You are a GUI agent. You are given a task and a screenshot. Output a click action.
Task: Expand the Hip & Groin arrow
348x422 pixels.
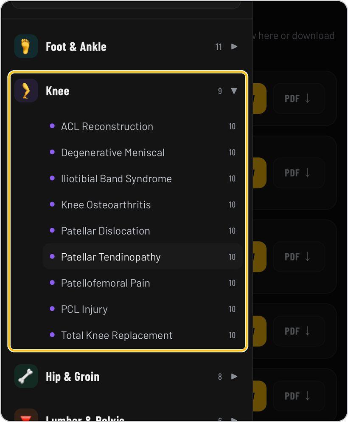(x=234, y=377)
